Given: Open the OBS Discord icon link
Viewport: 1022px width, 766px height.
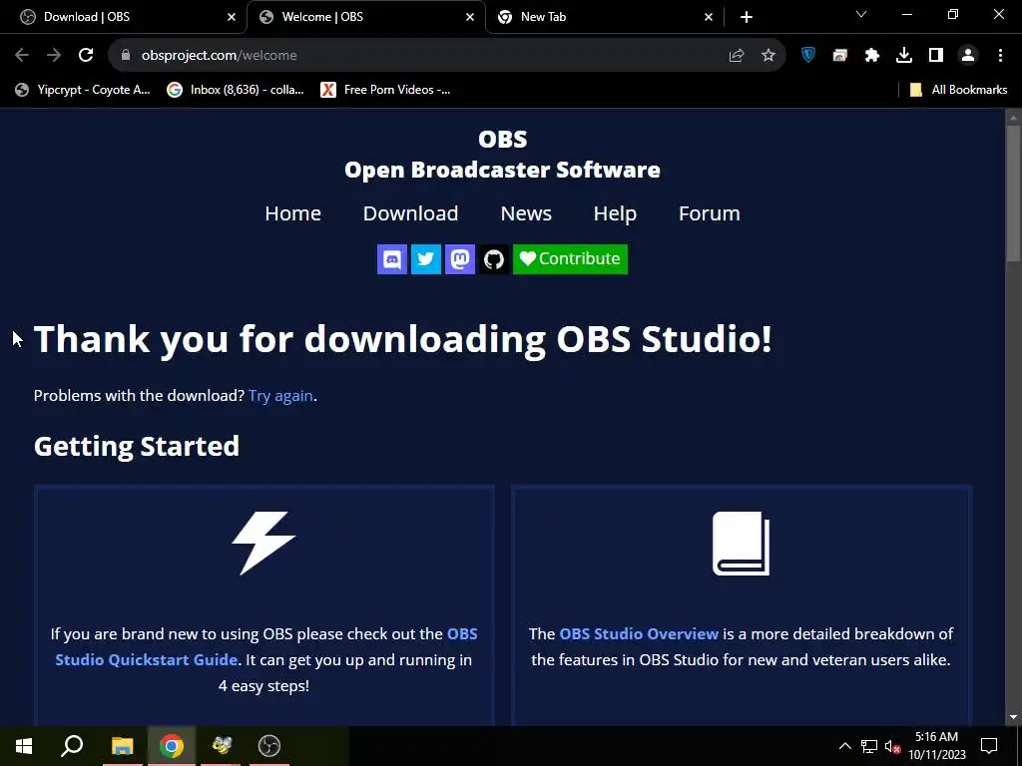Looking at the screenshot, I should [x=391, y=259].
